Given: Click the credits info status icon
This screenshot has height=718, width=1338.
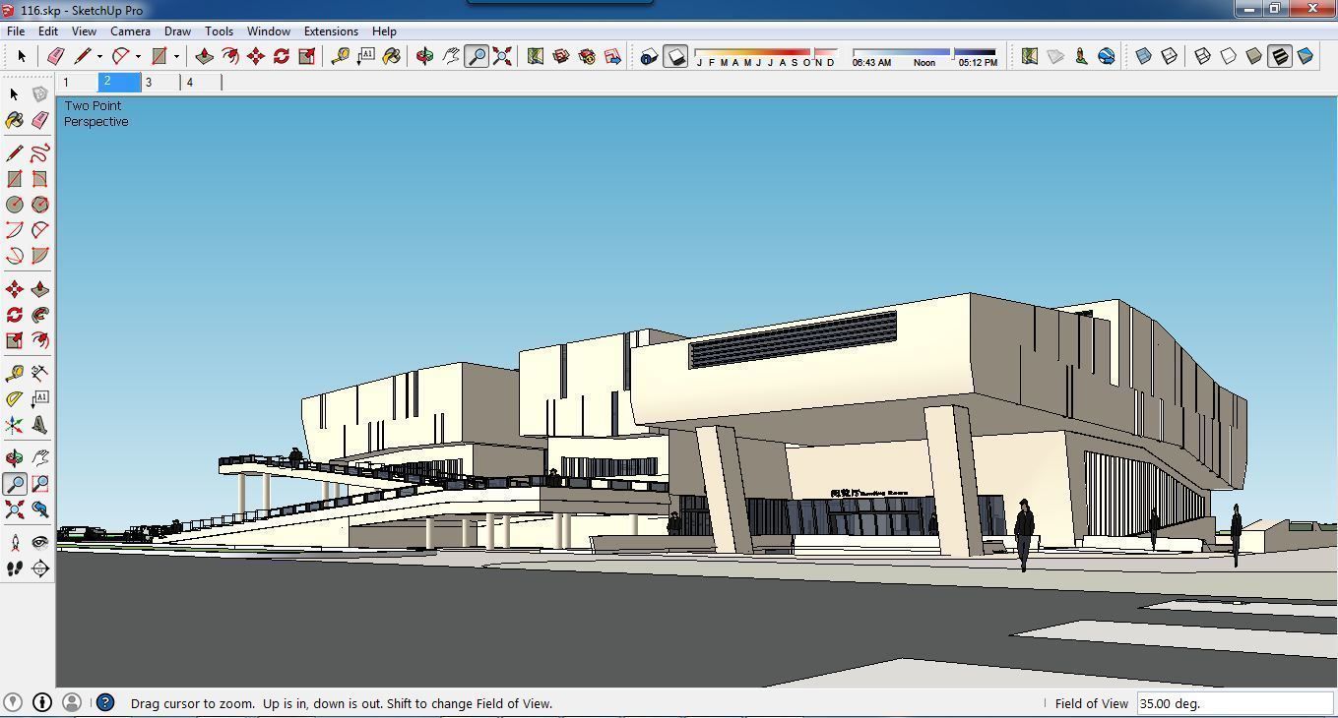Looking at the screenshot, I should tap(42, 702).
